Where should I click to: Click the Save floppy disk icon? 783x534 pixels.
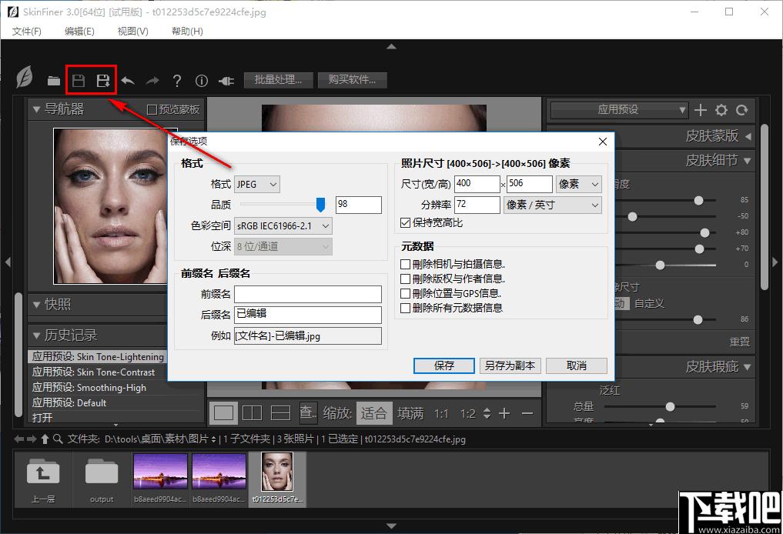tap(79, 80)
